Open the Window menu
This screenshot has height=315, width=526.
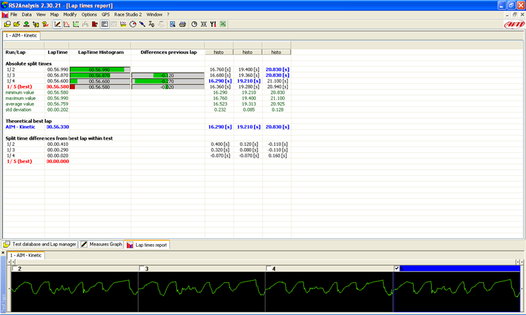coord(155,14)
